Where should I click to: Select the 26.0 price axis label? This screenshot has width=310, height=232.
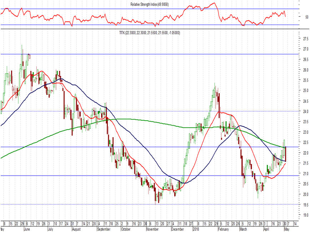[x=306, y=70]
